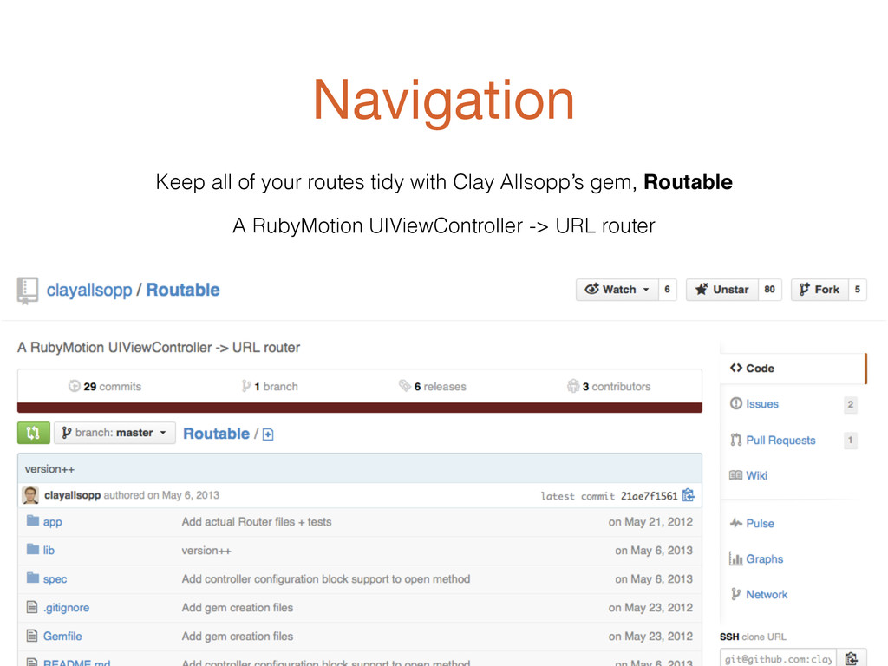
Task: Click the 'version++' commit title in the header bar
Action: pos(49,469)
